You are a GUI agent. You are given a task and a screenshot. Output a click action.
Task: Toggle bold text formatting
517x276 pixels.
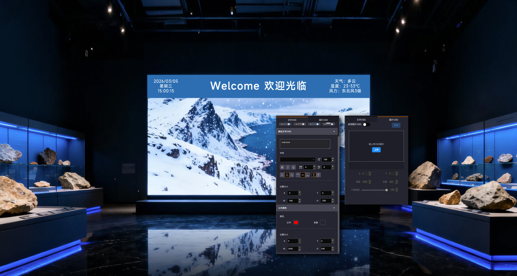(x=282, y=167)
